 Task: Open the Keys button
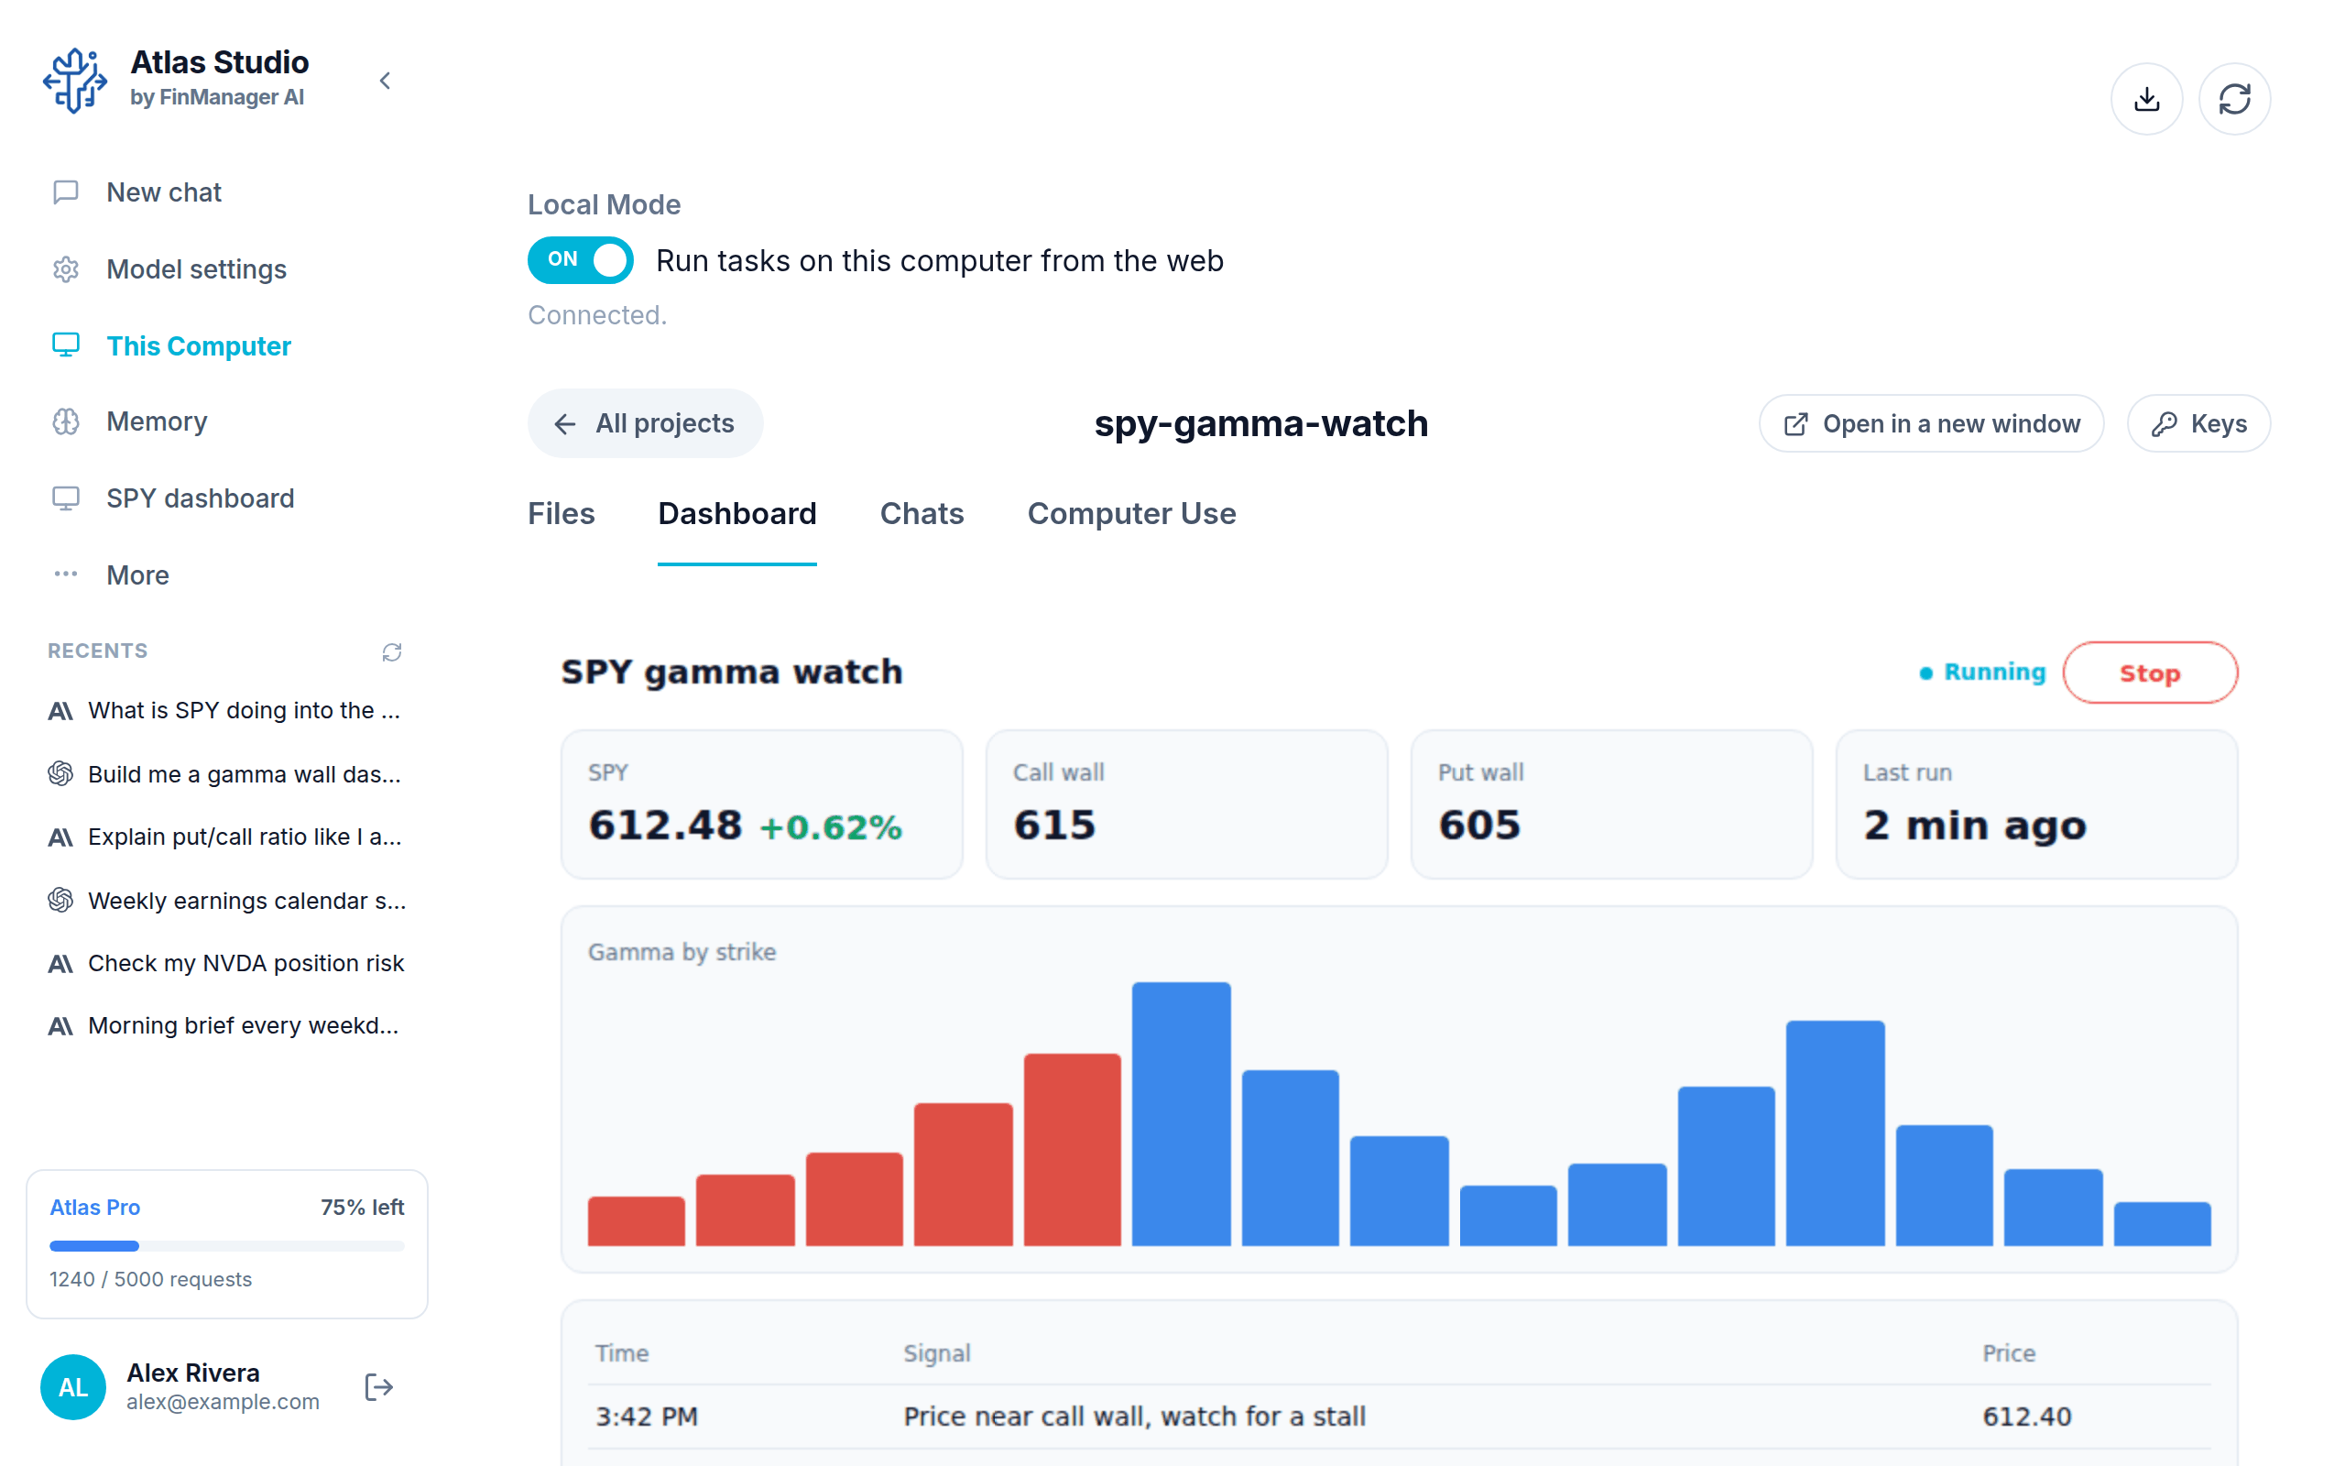pyautogui.click(x=2198, y=423)
